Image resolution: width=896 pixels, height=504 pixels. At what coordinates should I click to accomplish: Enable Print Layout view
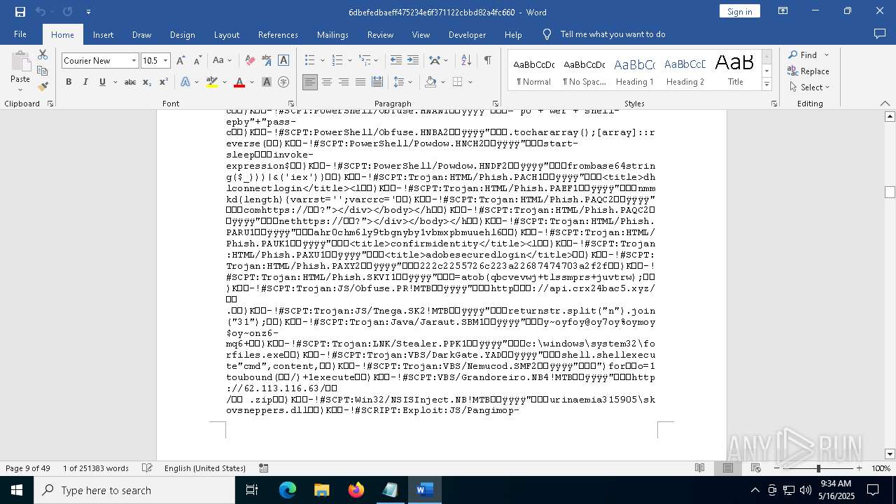point(728,468)
